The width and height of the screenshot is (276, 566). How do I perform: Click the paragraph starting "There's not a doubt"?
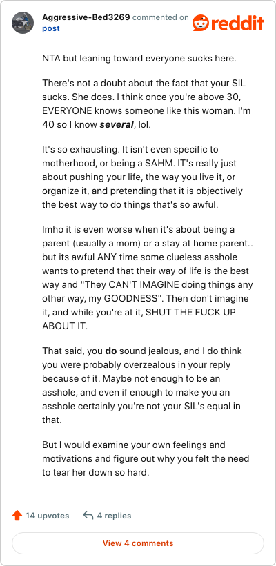point(146,105)
